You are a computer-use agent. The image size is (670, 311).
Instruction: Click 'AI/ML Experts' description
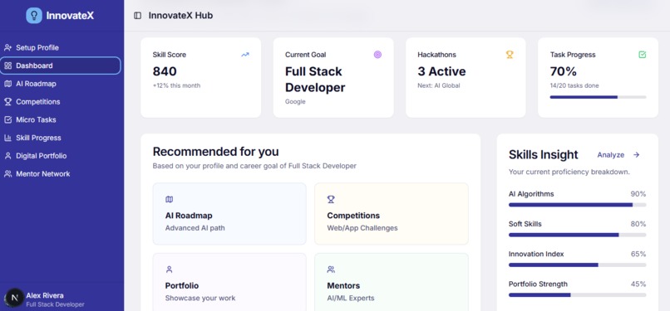pyautogui.click(x=351, y=299)
